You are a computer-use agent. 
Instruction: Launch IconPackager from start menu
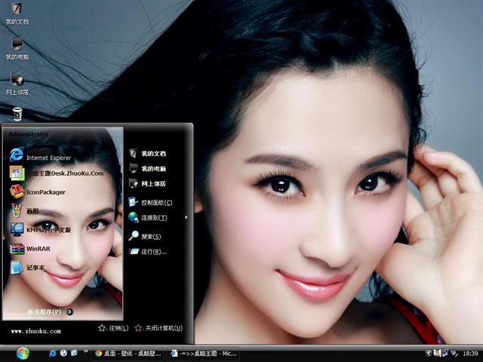38,192
